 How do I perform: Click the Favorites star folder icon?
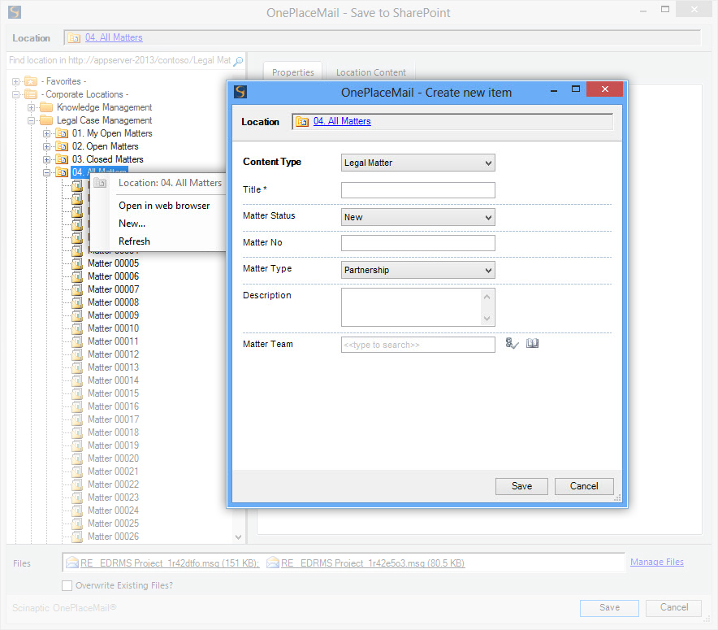tap(31, 81)
